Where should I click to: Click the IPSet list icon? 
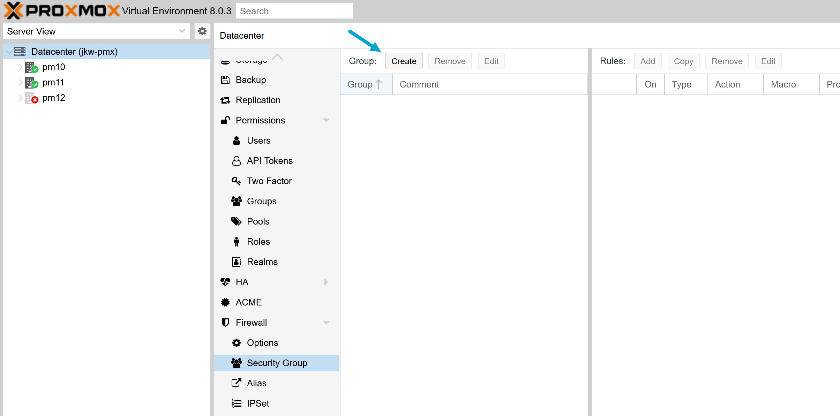click(236, 403)
